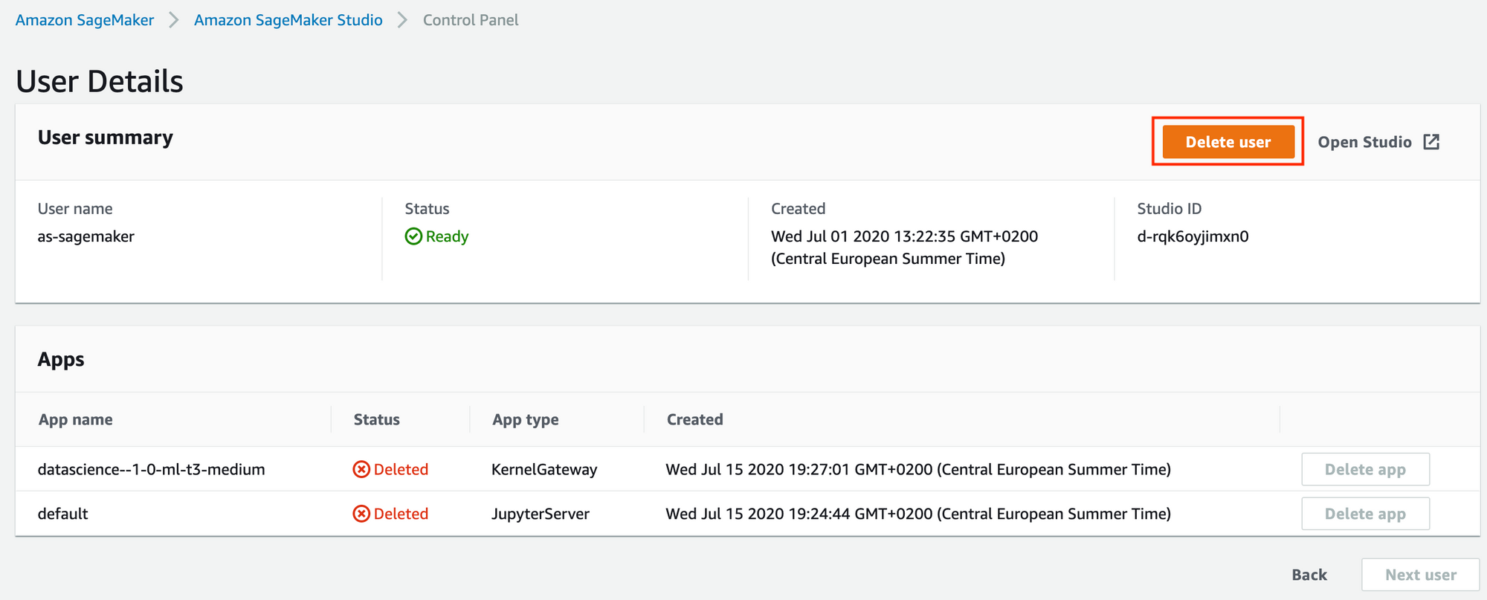Open Studio for this user
Image resolution: width=1487 pixels, height=600 pixels.
pyautogui.click(x=1365, y=142)
